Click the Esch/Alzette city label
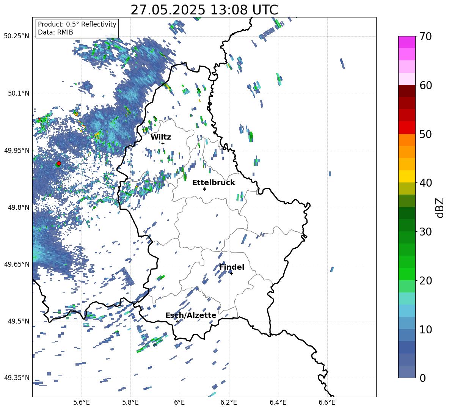This screenshot has height=410, width=449. [x=191, y=315]
